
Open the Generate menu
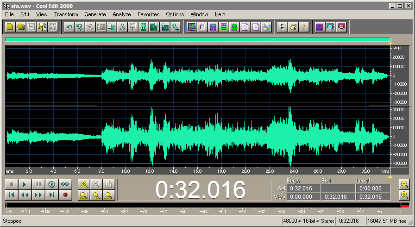[x=95, y=14]
